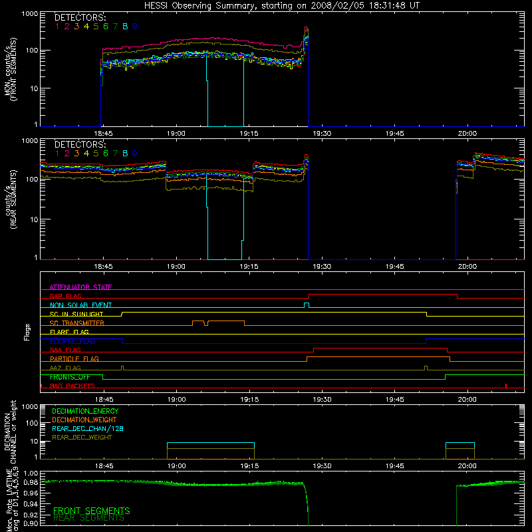Click the HESSI Observing Summary title

click(282, 6)
